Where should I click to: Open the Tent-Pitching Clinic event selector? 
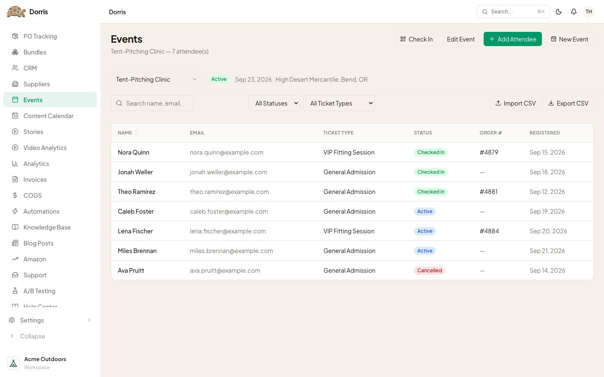(x=157, y=79)
